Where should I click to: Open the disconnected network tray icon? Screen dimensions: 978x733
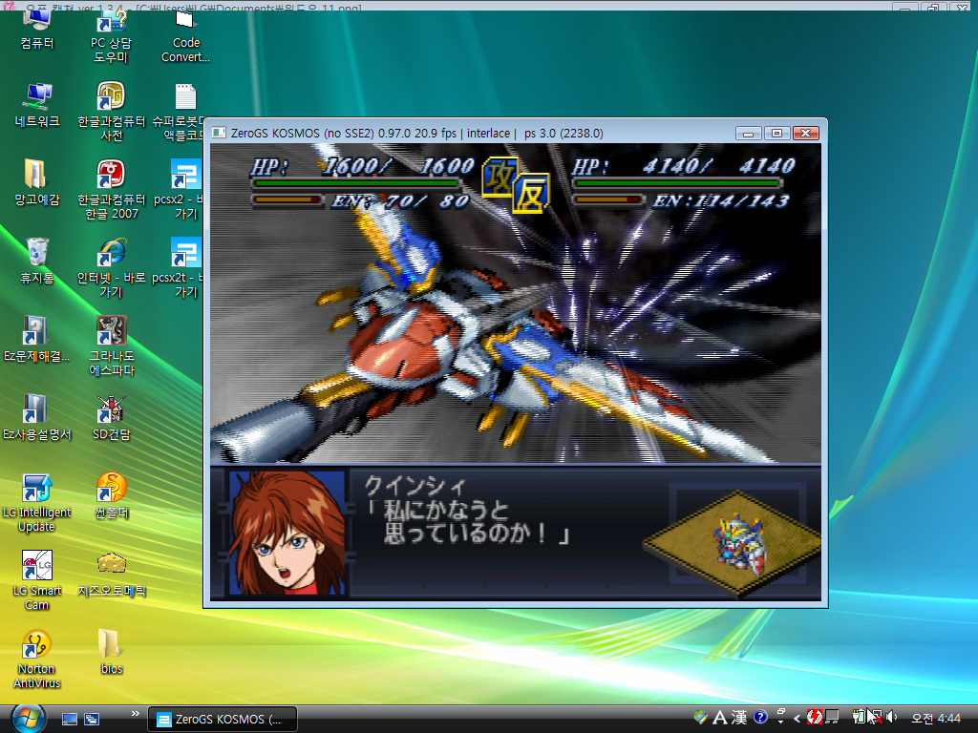875,718
